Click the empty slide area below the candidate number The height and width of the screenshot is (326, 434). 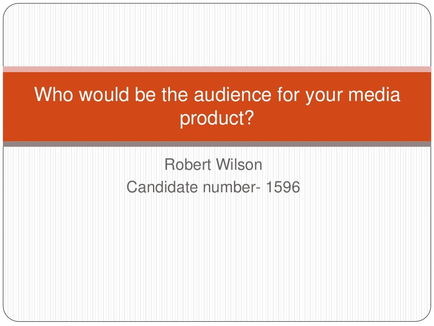pyautogui.click(x=217, y=255)
